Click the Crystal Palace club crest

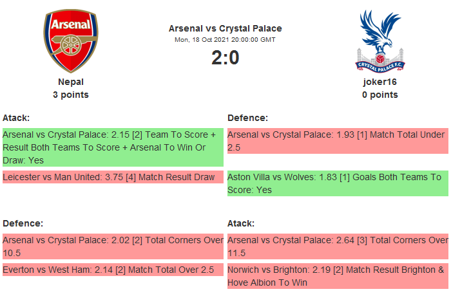click(x=379, y=41)
